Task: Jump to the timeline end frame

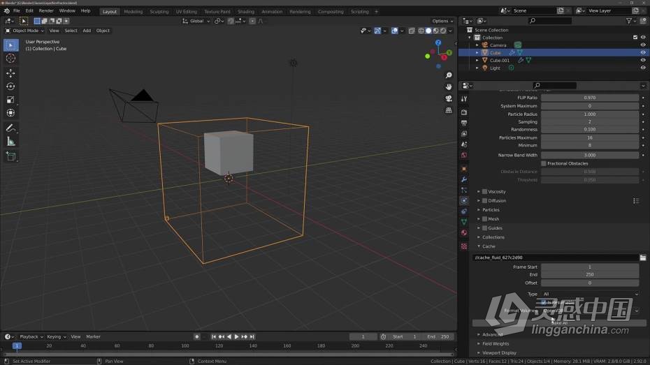Action: pyautogui.click(x=252, y=337)
